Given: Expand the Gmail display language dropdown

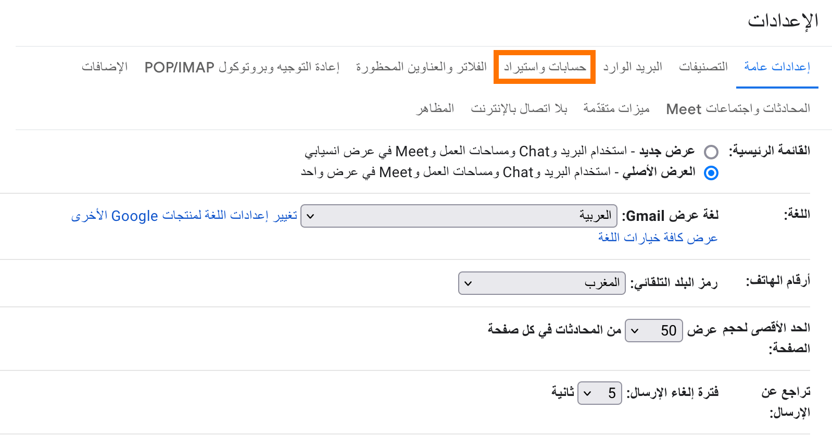Looking at the screenshot, I should click(459, 216).
